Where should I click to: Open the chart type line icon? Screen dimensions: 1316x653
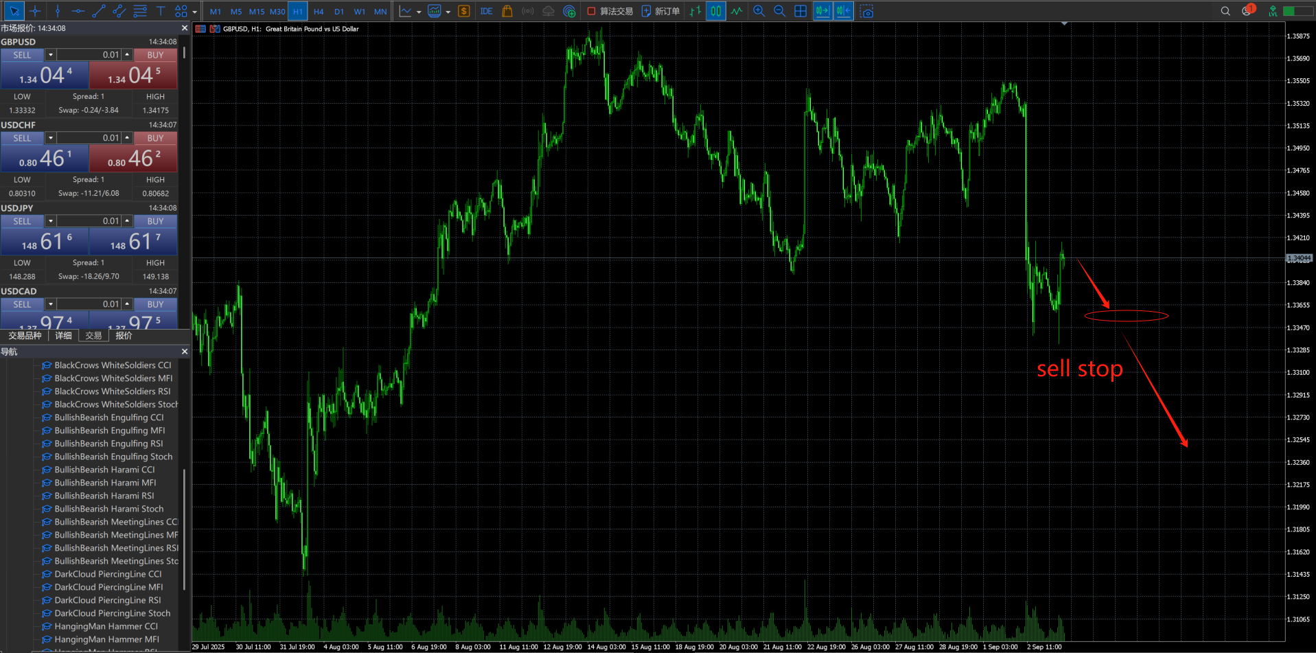click(406, 11)
